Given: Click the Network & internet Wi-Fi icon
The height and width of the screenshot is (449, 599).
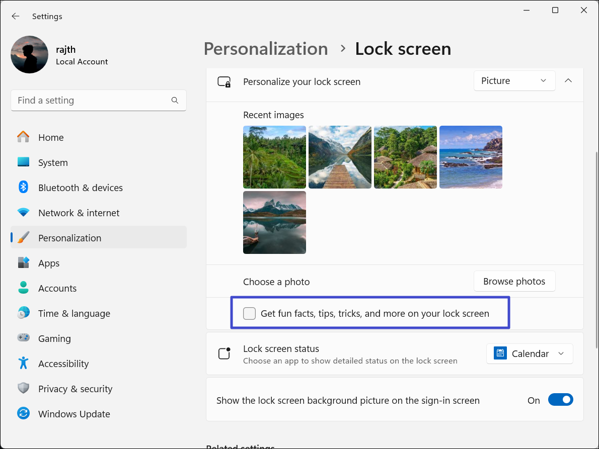Looking at the screenshot, I should [x=23, y=213].
